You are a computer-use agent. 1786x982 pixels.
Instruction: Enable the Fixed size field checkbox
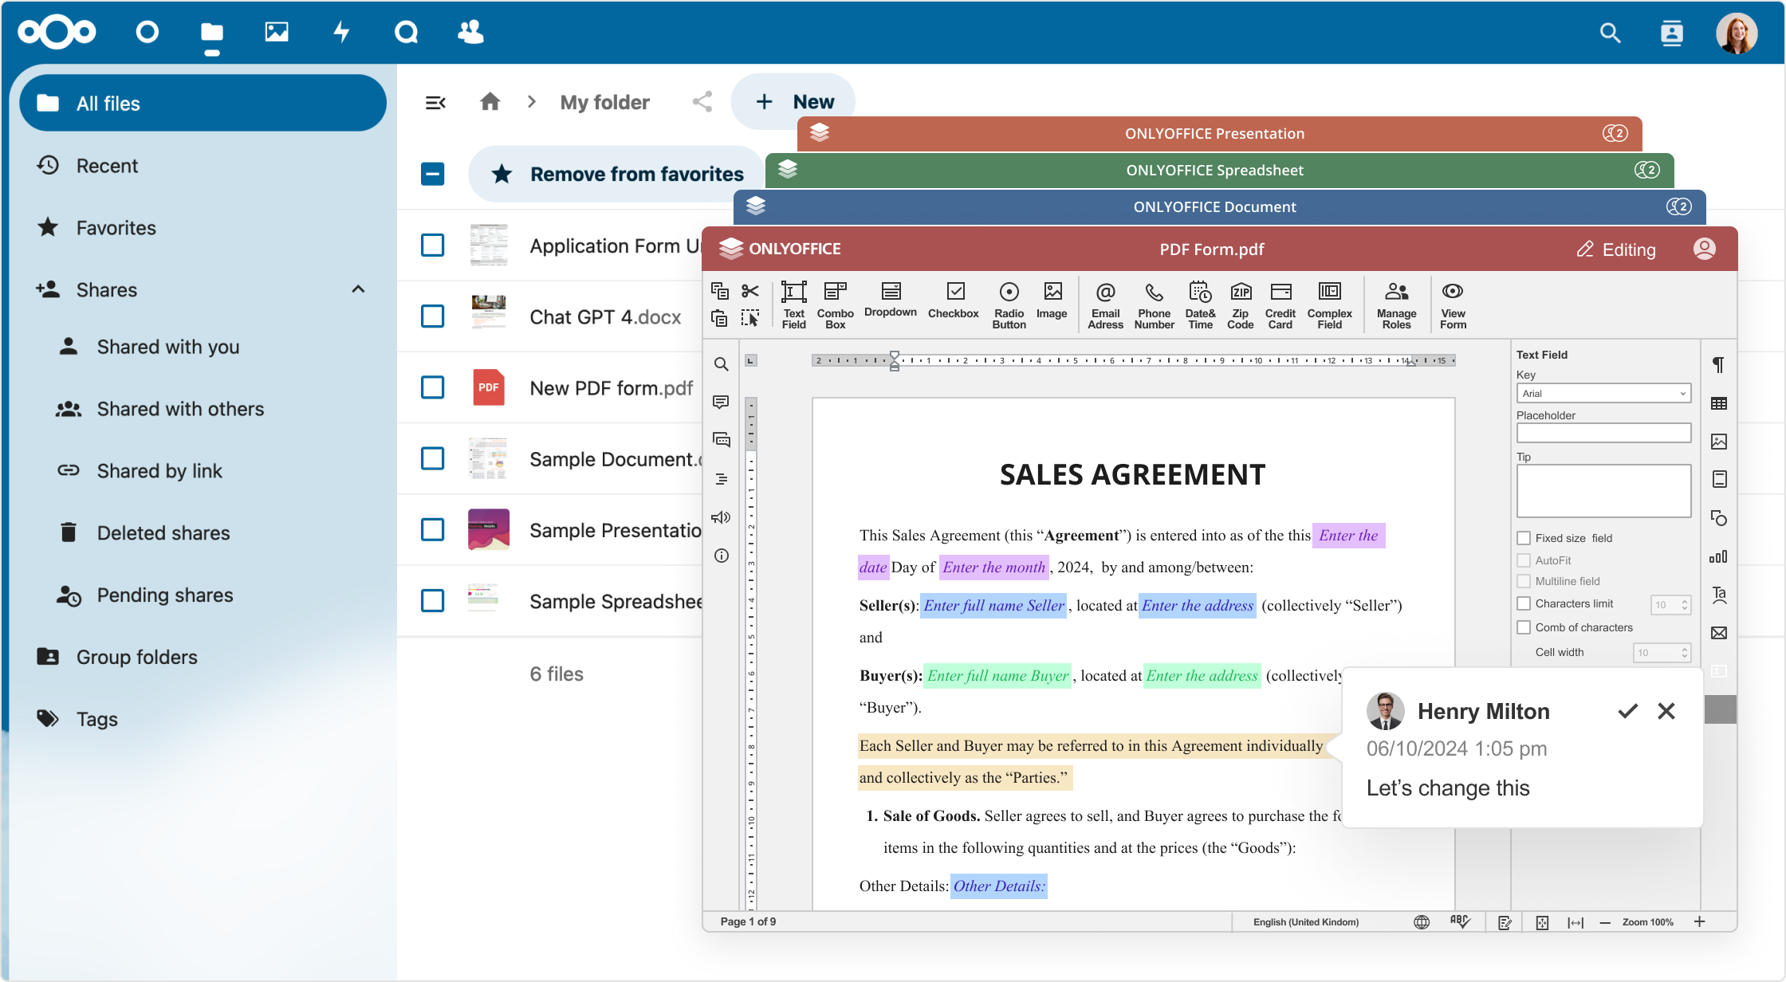[1524, 538]
